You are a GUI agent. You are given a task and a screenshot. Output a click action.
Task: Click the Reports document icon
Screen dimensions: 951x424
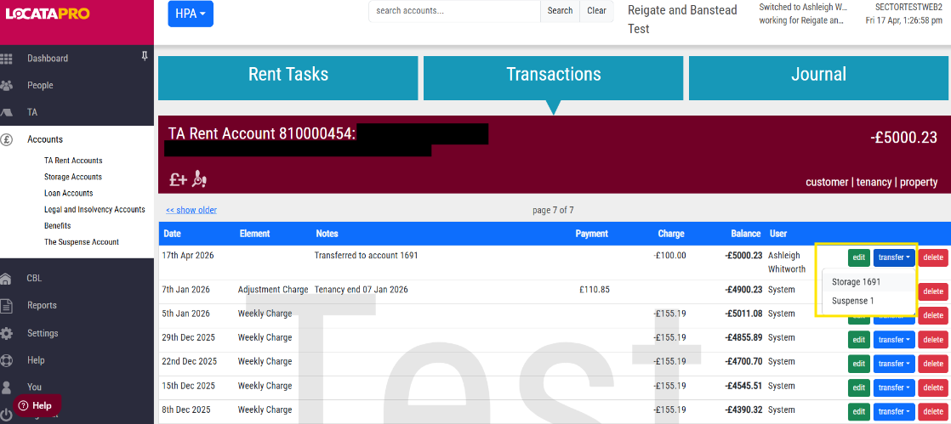(6, 306)
